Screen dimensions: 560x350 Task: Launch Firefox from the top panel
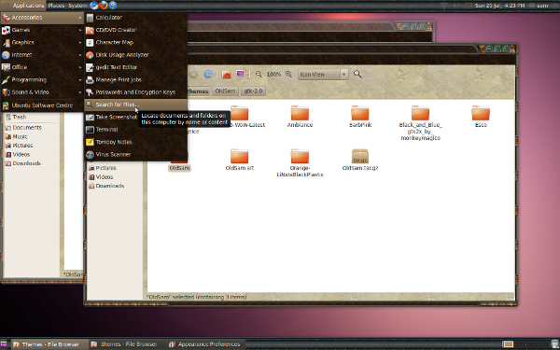point(104,5)
